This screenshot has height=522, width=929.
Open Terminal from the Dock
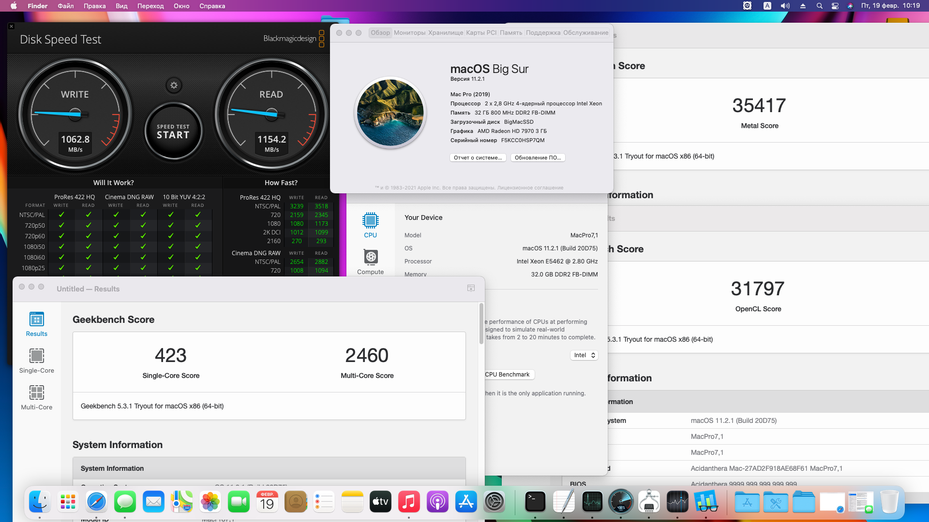coord(535,502)
